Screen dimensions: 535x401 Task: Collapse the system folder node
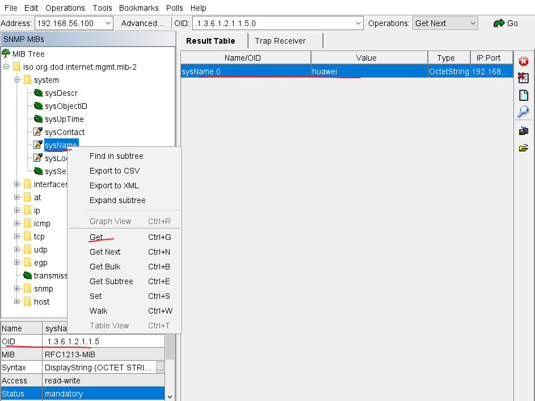17,80
